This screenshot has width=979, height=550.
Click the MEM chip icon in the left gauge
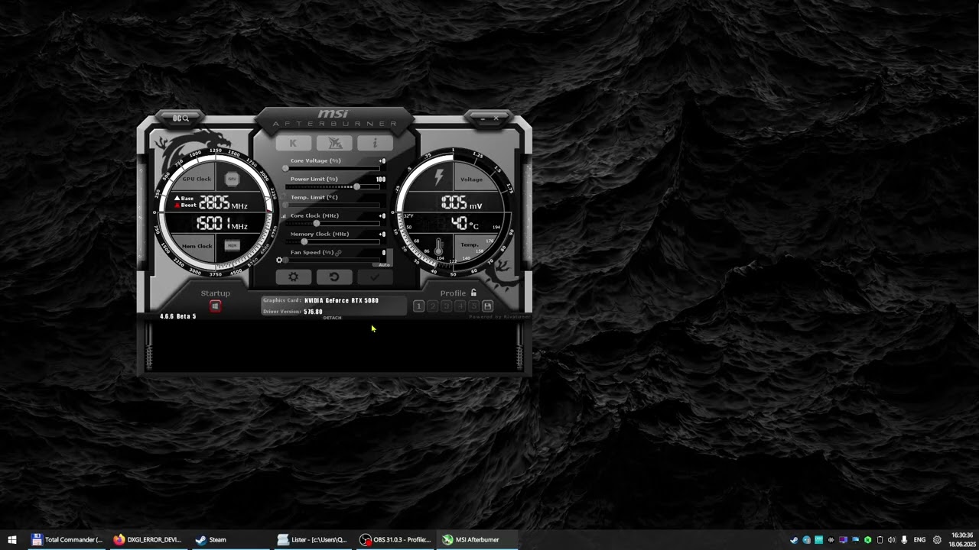coord(233,245)
